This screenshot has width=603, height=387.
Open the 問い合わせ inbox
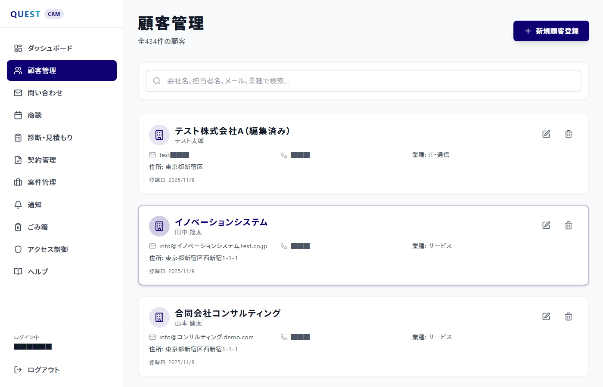(x=45, y=92)
